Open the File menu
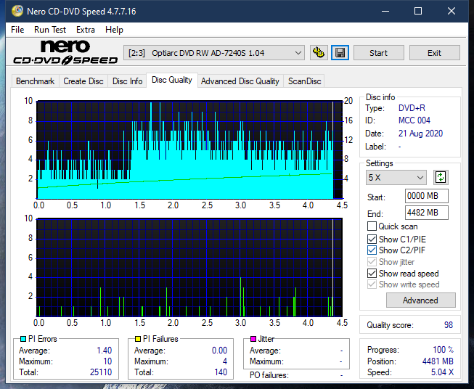 pyautogui.click(x=17, y=30)
